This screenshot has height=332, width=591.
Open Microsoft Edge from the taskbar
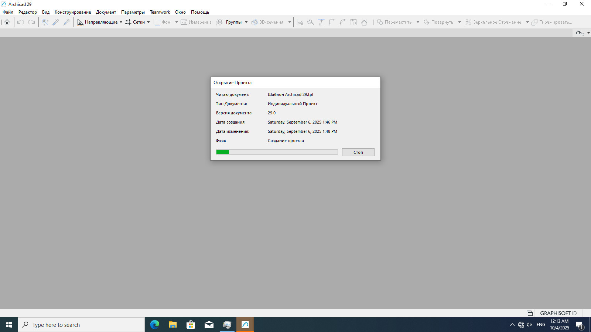pyautogui.click(x=154, y=325)
